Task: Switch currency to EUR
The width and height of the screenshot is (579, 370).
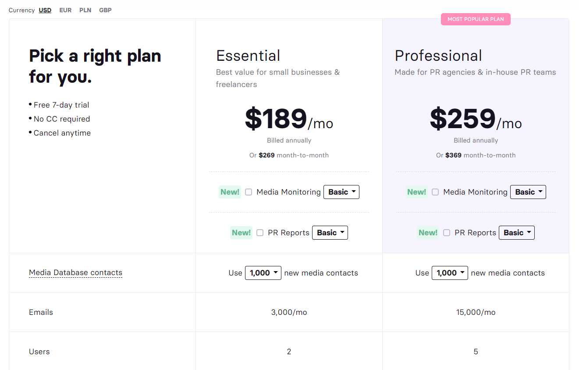Action: coord(65,10)
